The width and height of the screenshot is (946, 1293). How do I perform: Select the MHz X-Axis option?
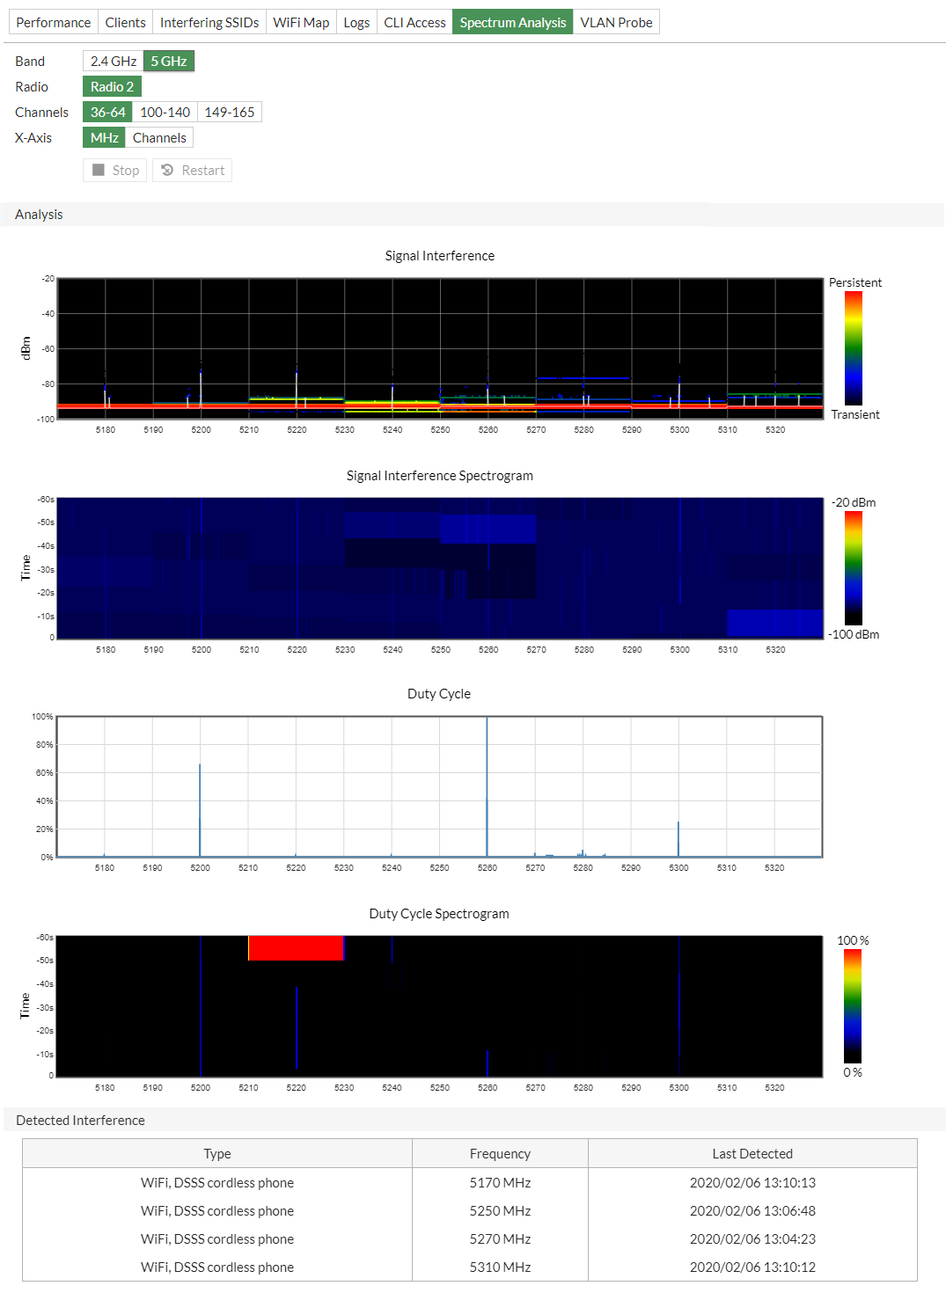tap(104, 137)
